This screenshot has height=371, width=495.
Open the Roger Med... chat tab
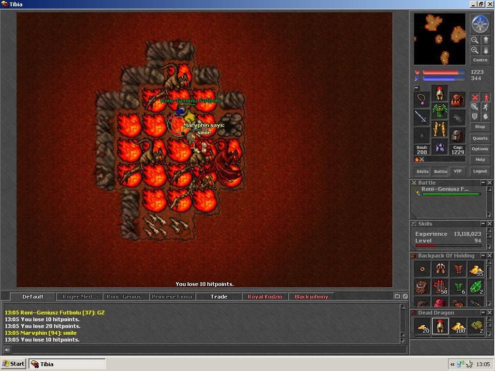pyautogui.click(x=79, y=297)
